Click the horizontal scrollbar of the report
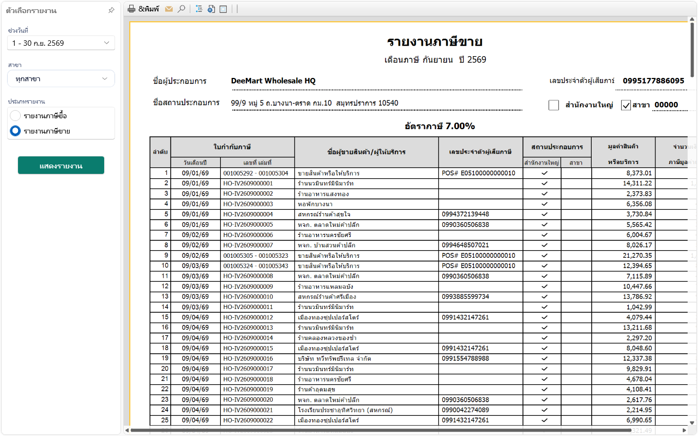 coord(381,431)
